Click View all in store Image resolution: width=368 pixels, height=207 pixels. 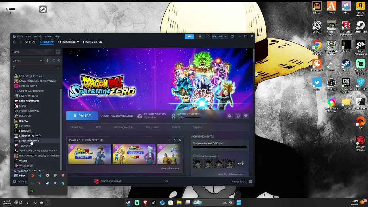(x=170, y=168)
